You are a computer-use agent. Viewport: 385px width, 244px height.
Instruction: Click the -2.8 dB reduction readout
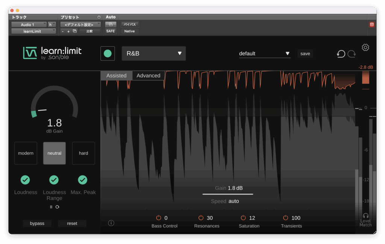(365, 67)
